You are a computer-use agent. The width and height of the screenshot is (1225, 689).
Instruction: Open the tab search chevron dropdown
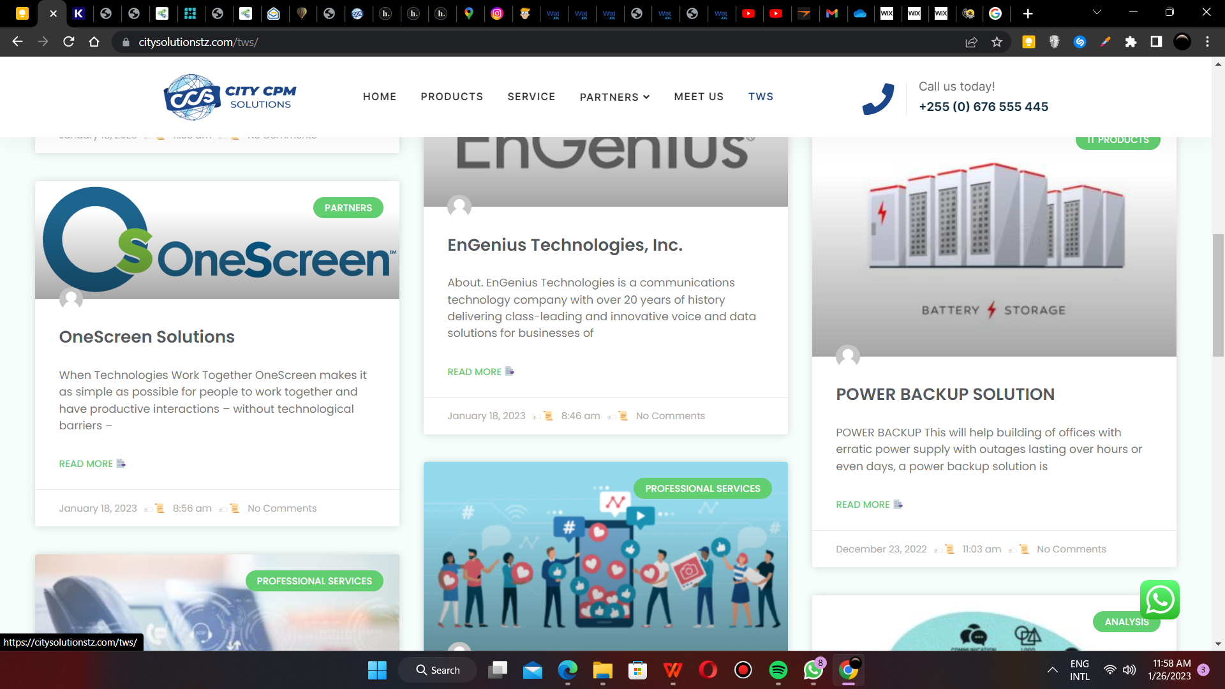point(1097,12)
